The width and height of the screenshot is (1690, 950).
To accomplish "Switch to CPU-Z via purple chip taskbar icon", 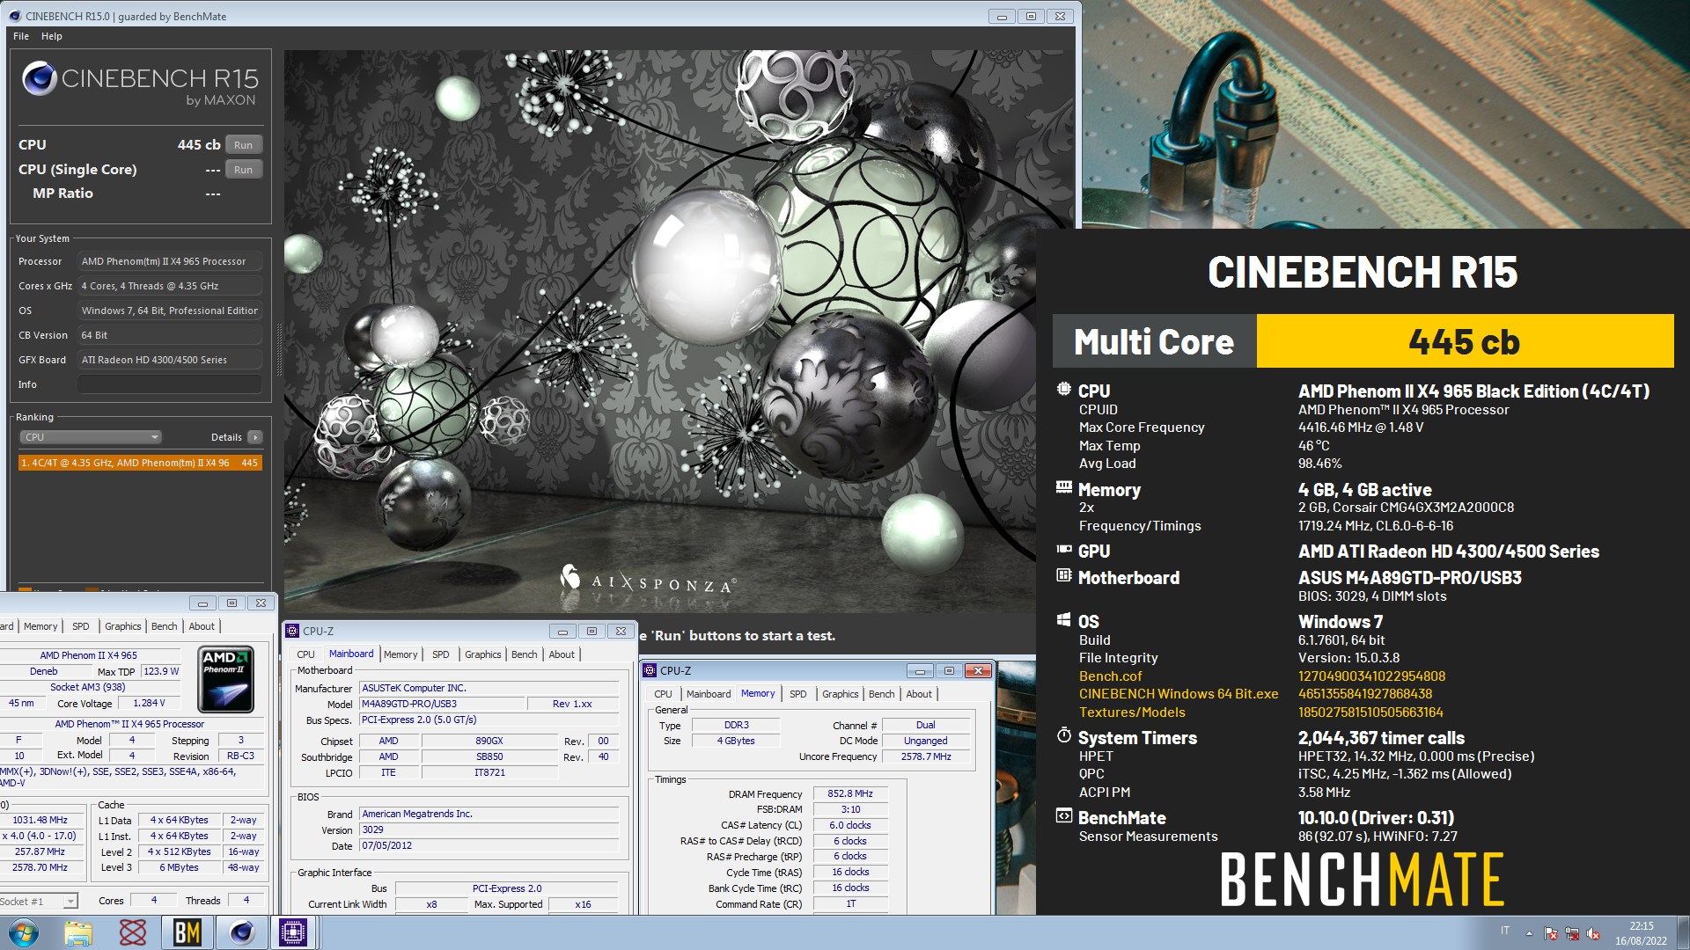I will pyautogui.click(x=293, y=932).
